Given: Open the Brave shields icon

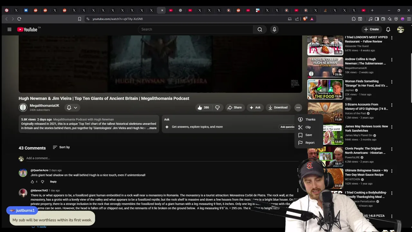Looking at the screenshot, I should pos(305,19).
